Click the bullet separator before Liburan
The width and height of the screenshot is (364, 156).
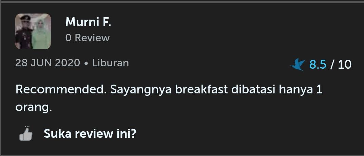(x=87, y=63)
